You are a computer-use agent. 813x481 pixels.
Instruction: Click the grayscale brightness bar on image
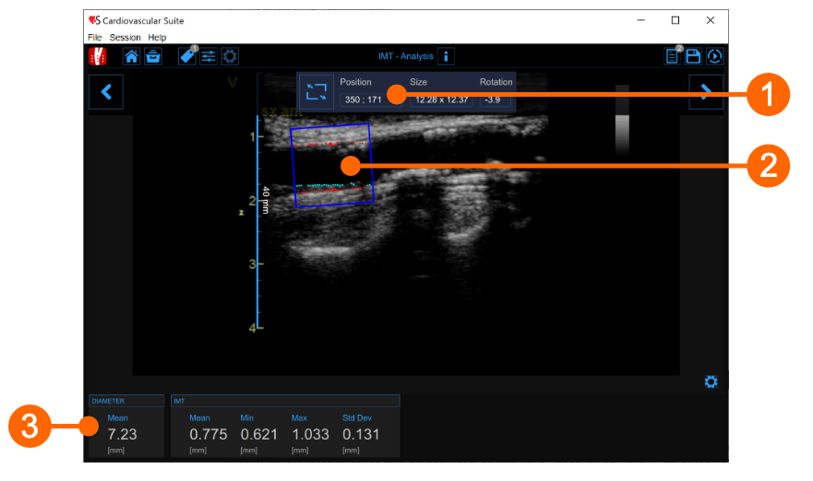tap(621, 120)
